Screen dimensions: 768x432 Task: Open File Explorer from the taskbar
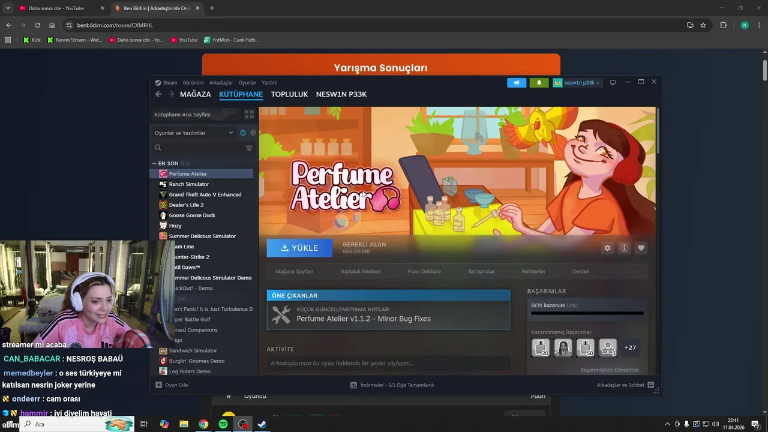pyautogui.click(x=184, y=424)
